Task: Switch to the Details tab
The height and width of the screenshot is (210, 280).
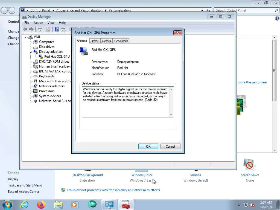Action: [106, 41]
